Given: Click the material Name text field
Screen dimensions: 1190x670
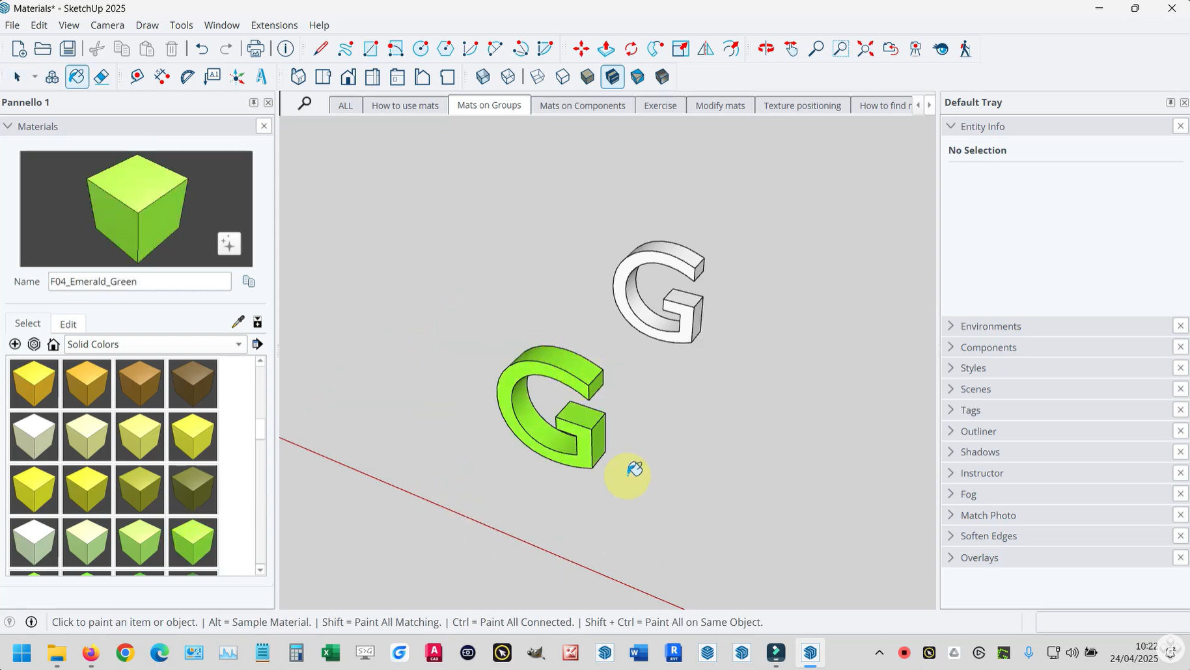Looking at the screenshot, I should [139, 282].
